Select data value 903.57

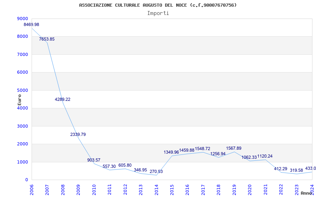[94, 160]
